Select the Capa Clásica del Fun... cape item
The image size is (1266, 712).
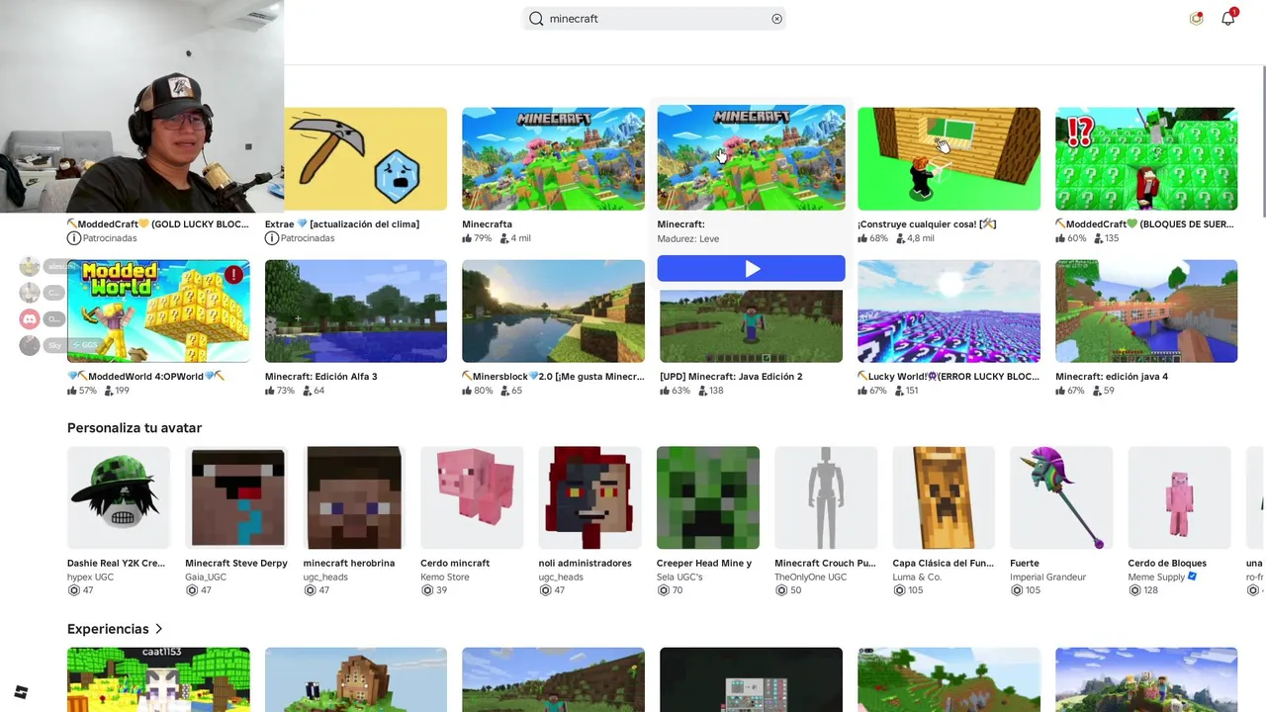tap(944, 497)
